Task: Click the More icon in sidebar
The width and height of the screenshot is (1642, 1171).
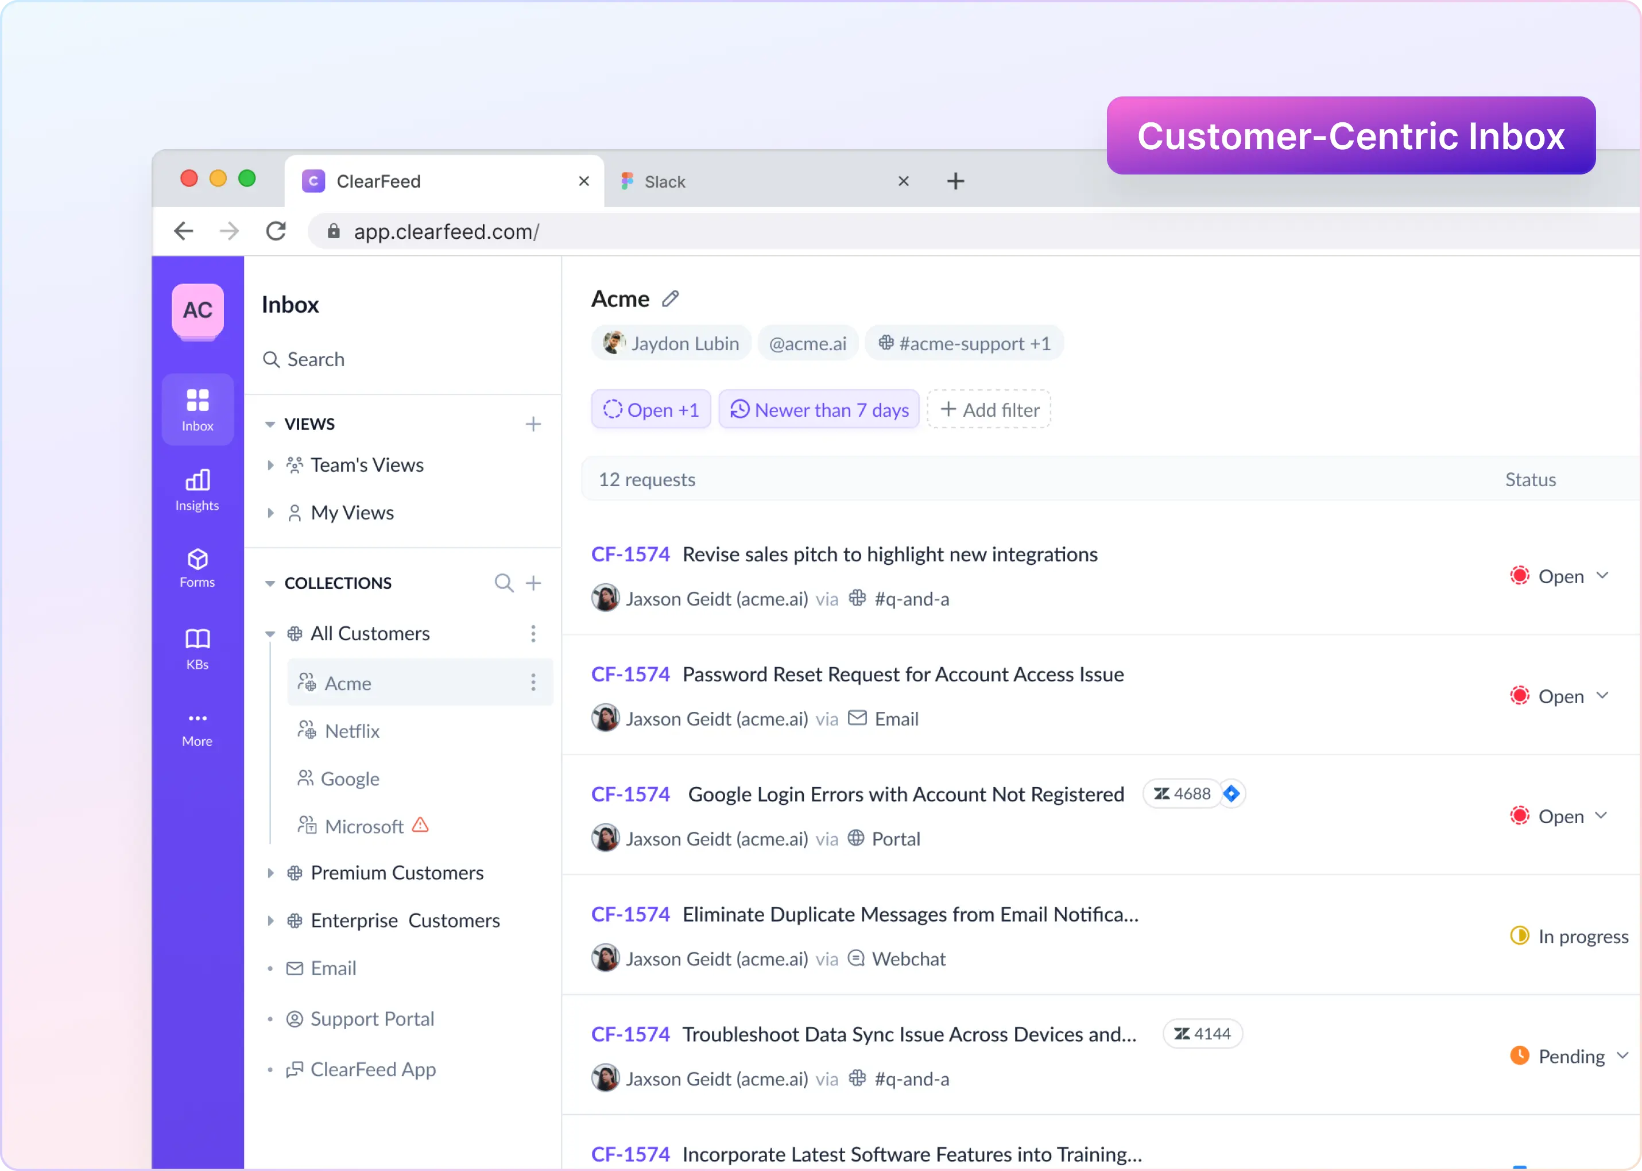Action: tap(197, 726)
